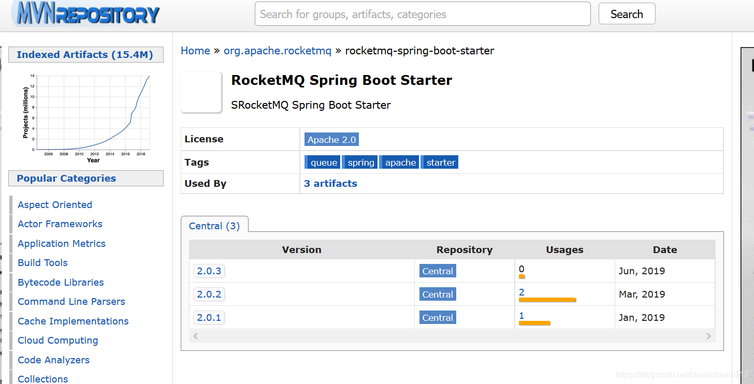Viewport: 754px width, 384px height.
Task: Open the Application Metrics category
Action: 62,243
